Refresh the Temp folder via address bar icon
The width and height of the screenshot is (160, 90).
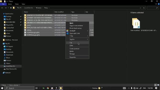144,8
